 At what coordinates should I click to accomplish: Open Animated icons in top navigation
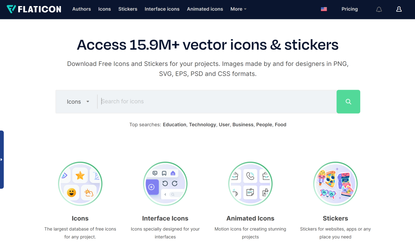205,9
